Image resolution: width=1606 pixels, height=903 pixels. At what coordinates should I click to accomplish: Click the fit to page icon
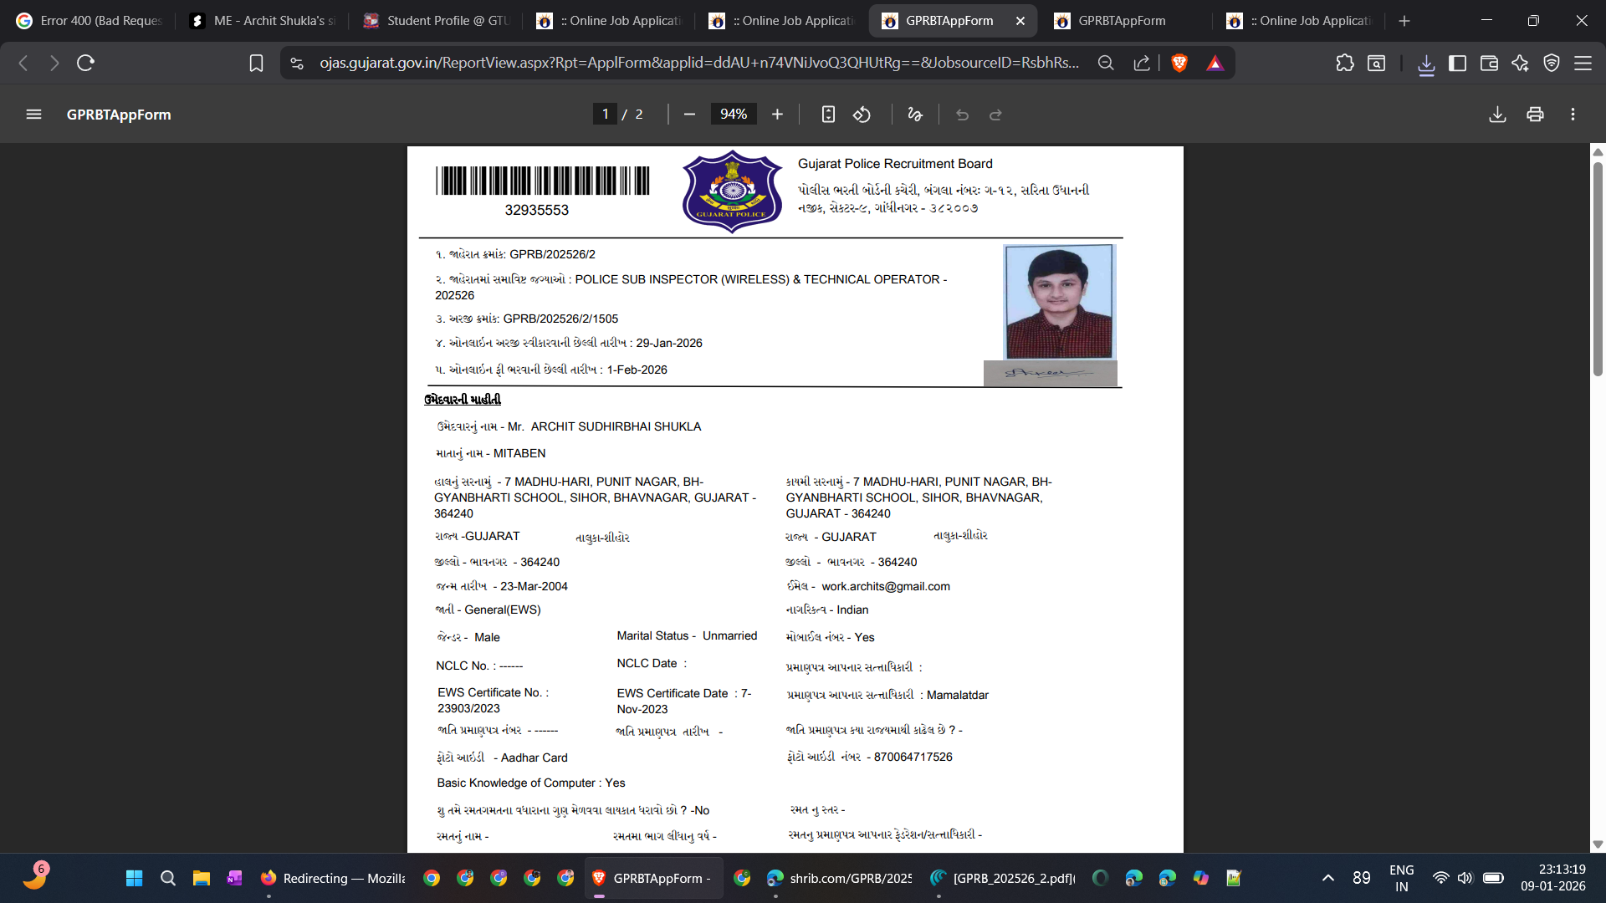pyautogui.click(x=828, y=115)
